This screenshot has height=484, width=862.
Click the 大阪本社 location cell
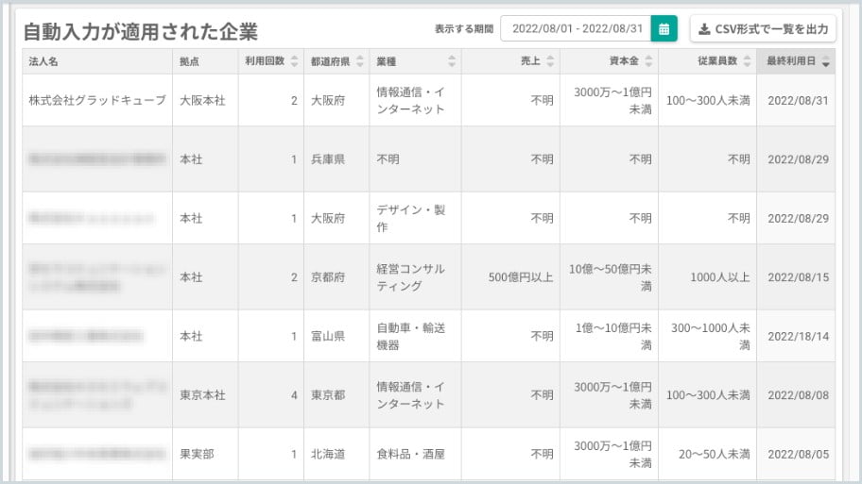pos(202,100)
